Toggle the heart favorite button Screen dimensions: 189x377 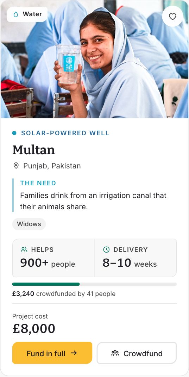pyautogui.click(x=172, y=16)
